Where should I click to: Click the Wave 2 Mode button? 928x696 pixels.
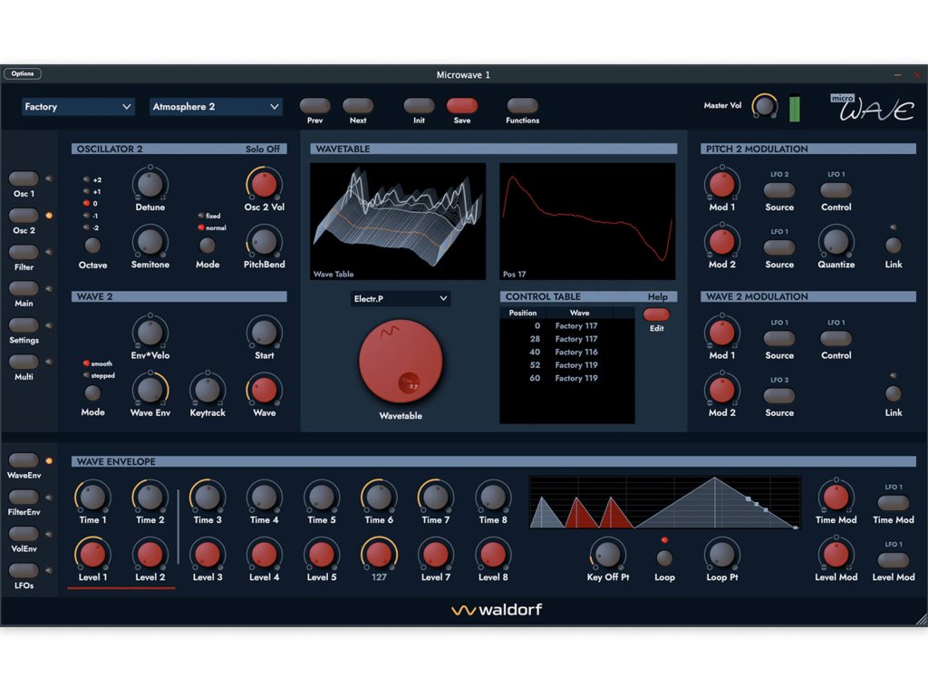click(x=92, y=393)
